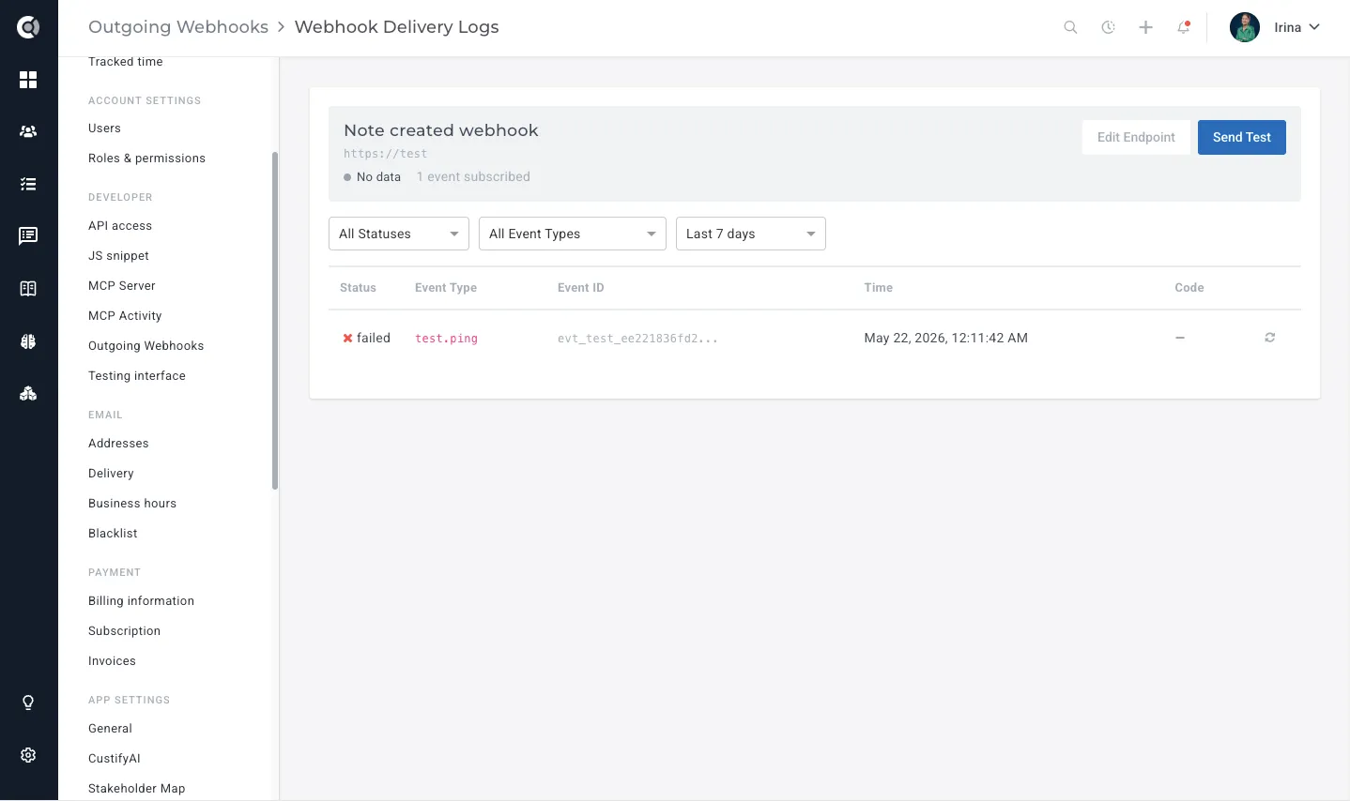
Task: Open Users in account settings
Action: 104,128
